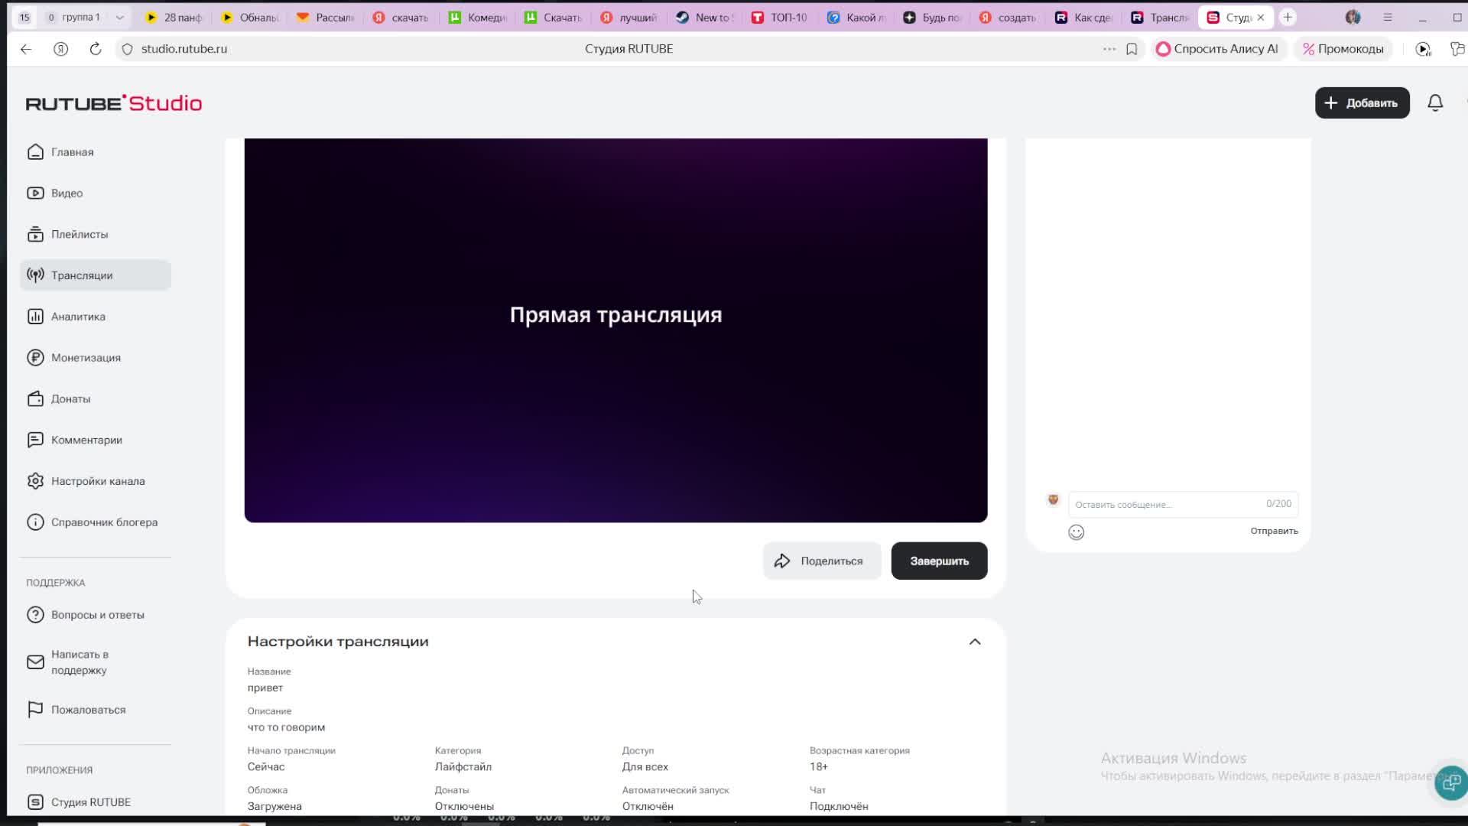End the stream with Завершить
The width and height of the screenshot is (1468, 826).
pos(938,561)
